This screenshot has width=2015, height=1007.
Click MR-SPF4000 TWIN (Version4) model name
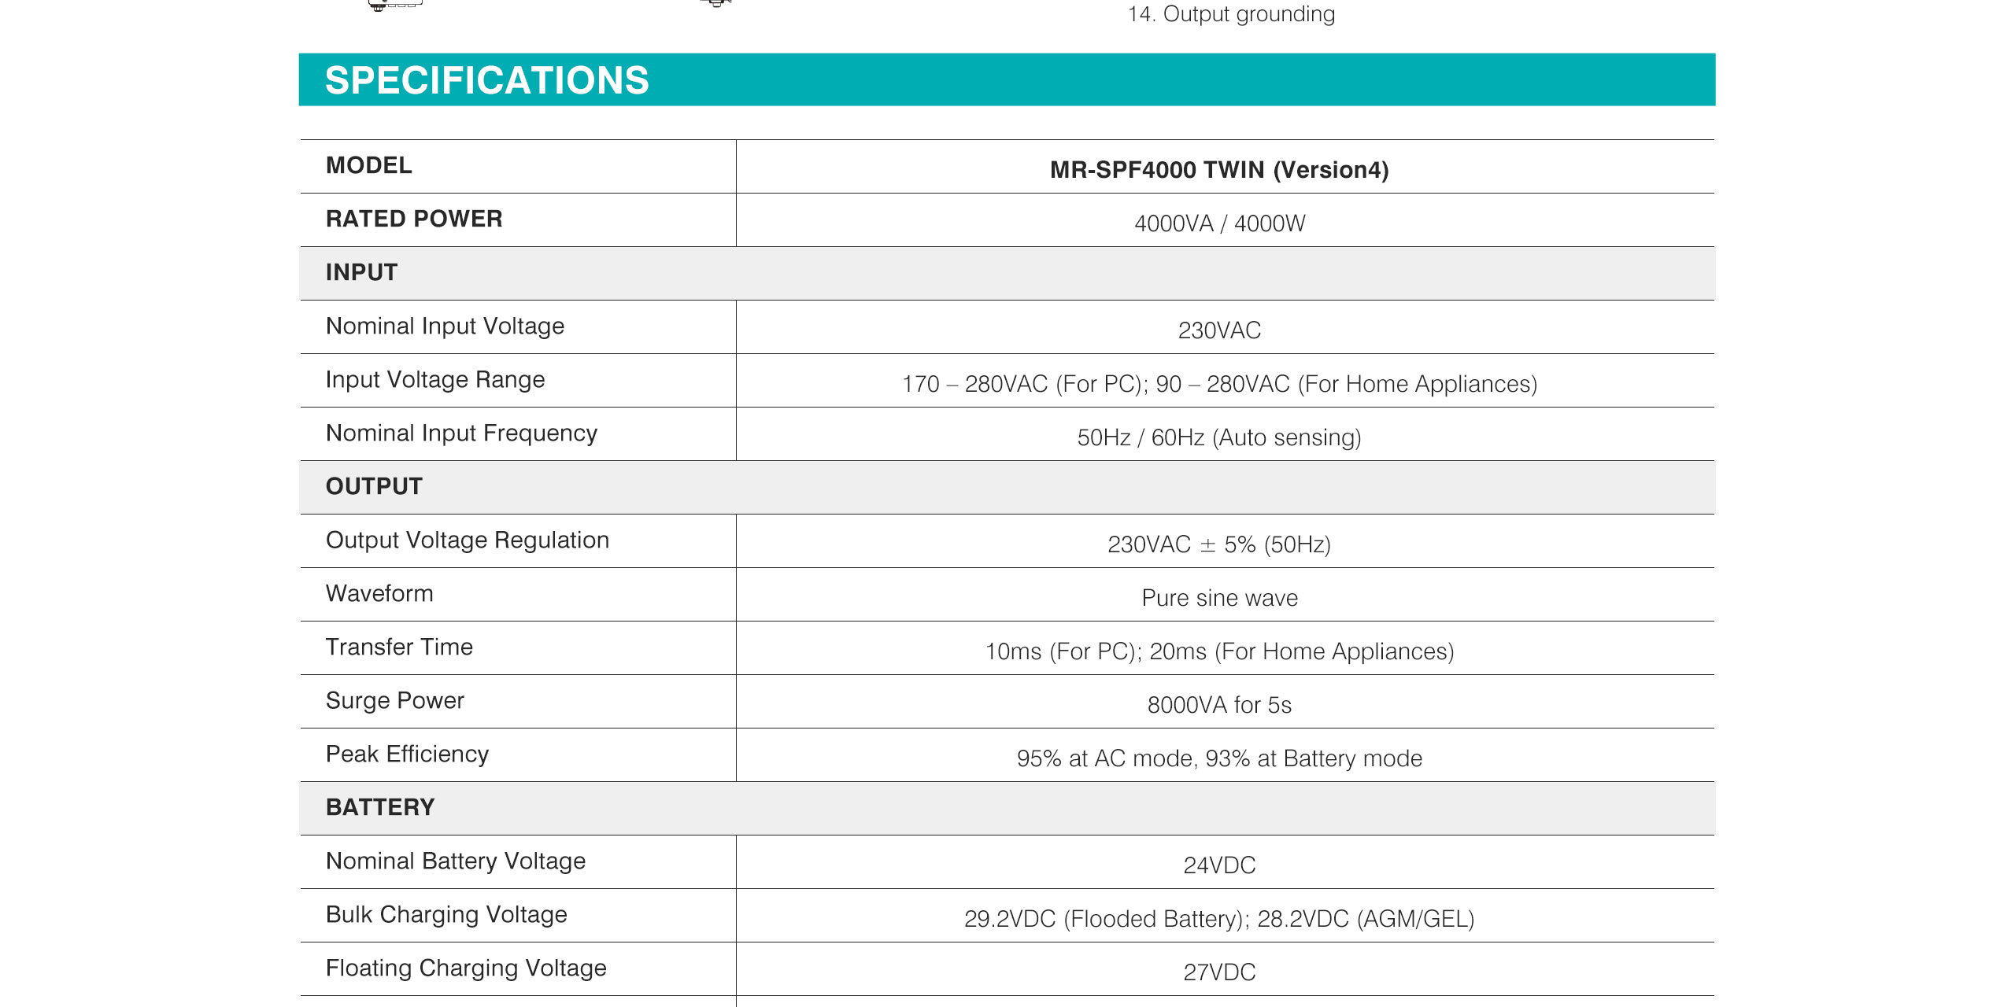[x=1219, y=170]
